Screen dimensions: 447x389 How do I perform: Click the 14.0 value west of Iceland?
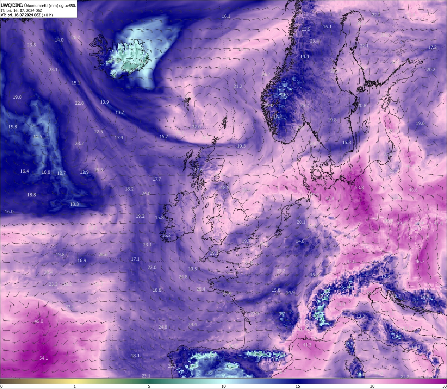coord(59,40)
